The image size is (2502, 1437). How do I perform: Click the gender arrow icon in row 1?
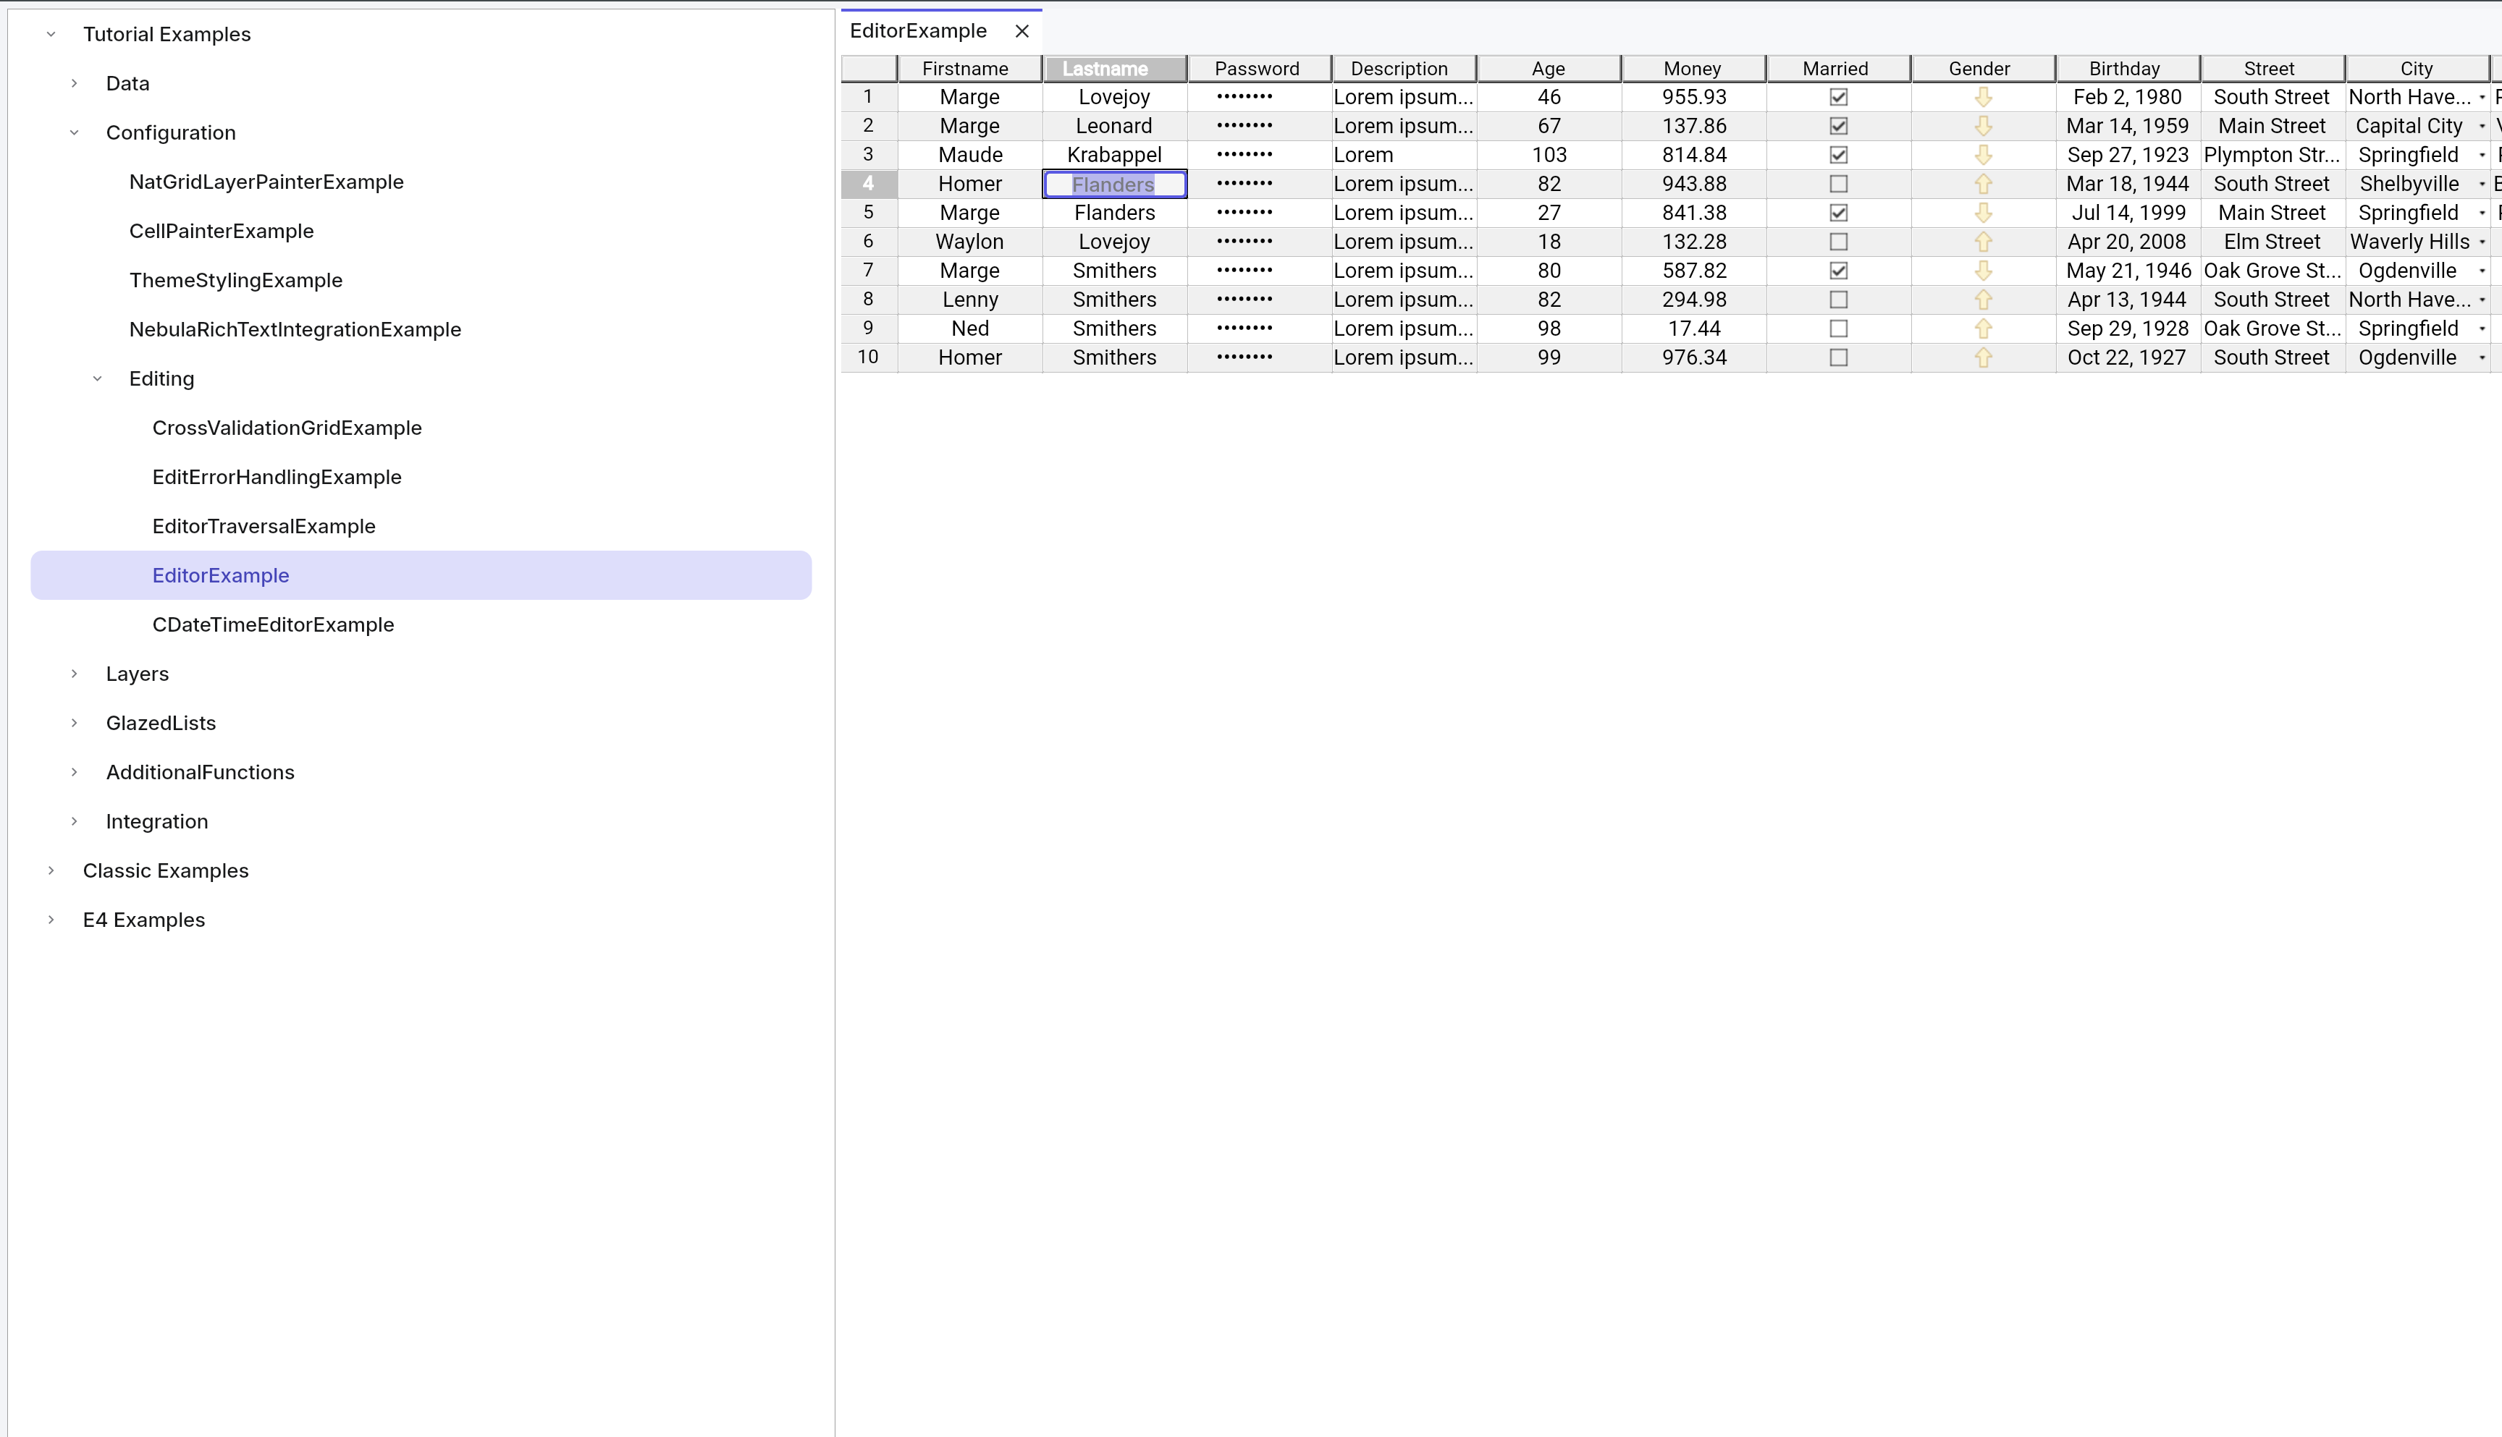click(x=1983, y=97)
